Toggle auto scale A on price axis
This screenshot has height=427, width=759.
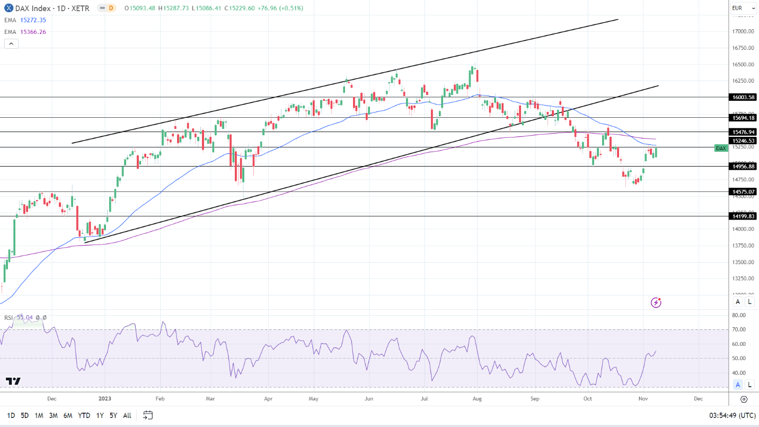tap(738, 302)
